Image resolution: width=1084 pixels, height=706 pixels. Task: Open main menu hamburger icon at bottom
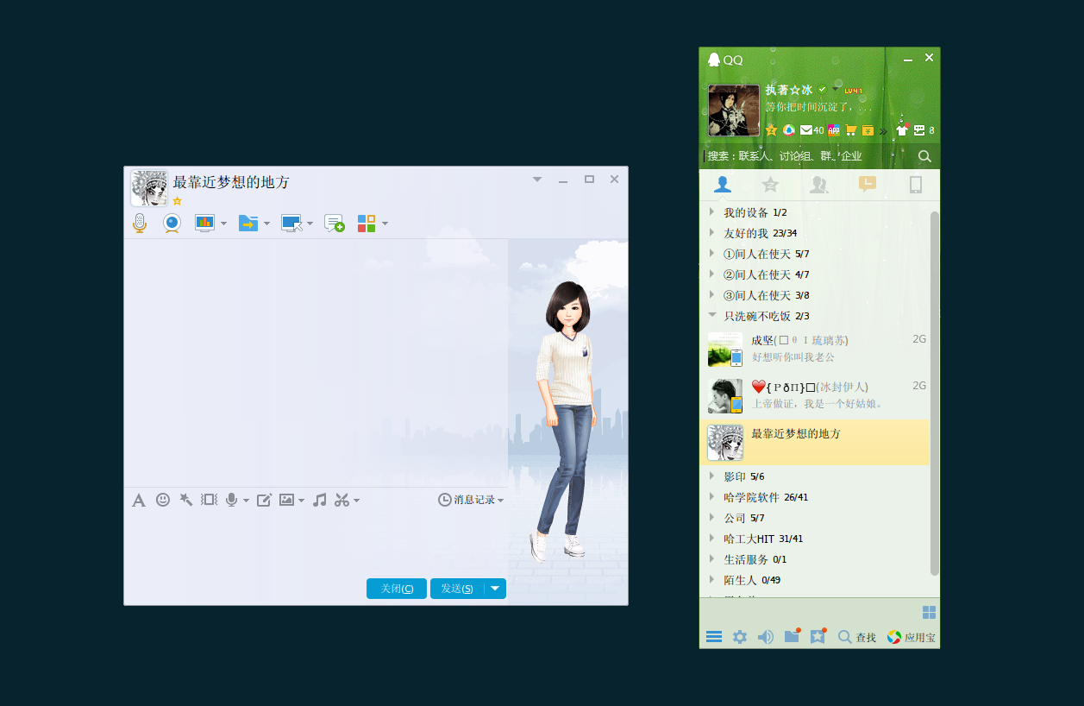714,637
